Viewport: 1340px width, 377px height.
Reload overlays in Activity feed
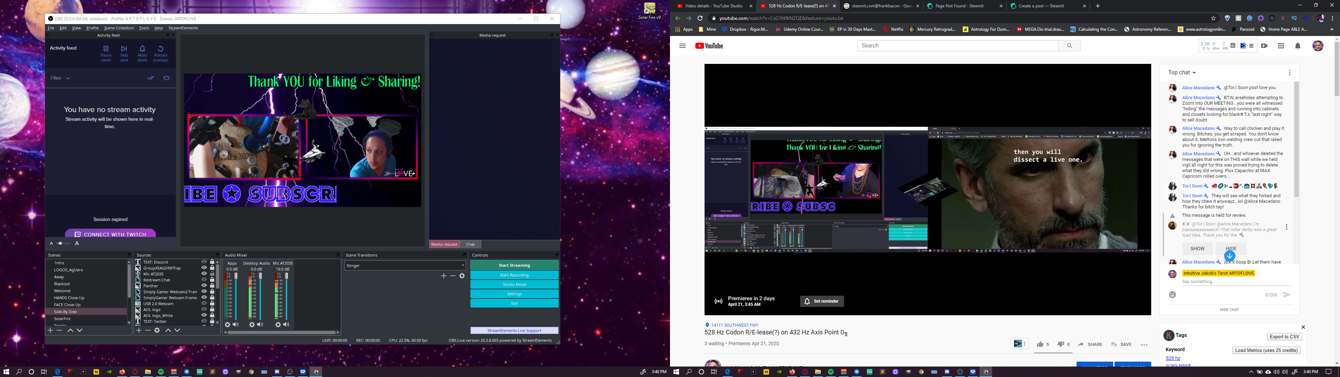(160, 54)
